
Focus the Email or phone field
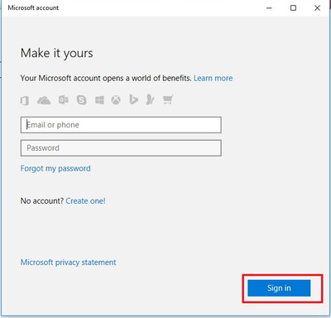pyautogui.click(x=121, y=125)
